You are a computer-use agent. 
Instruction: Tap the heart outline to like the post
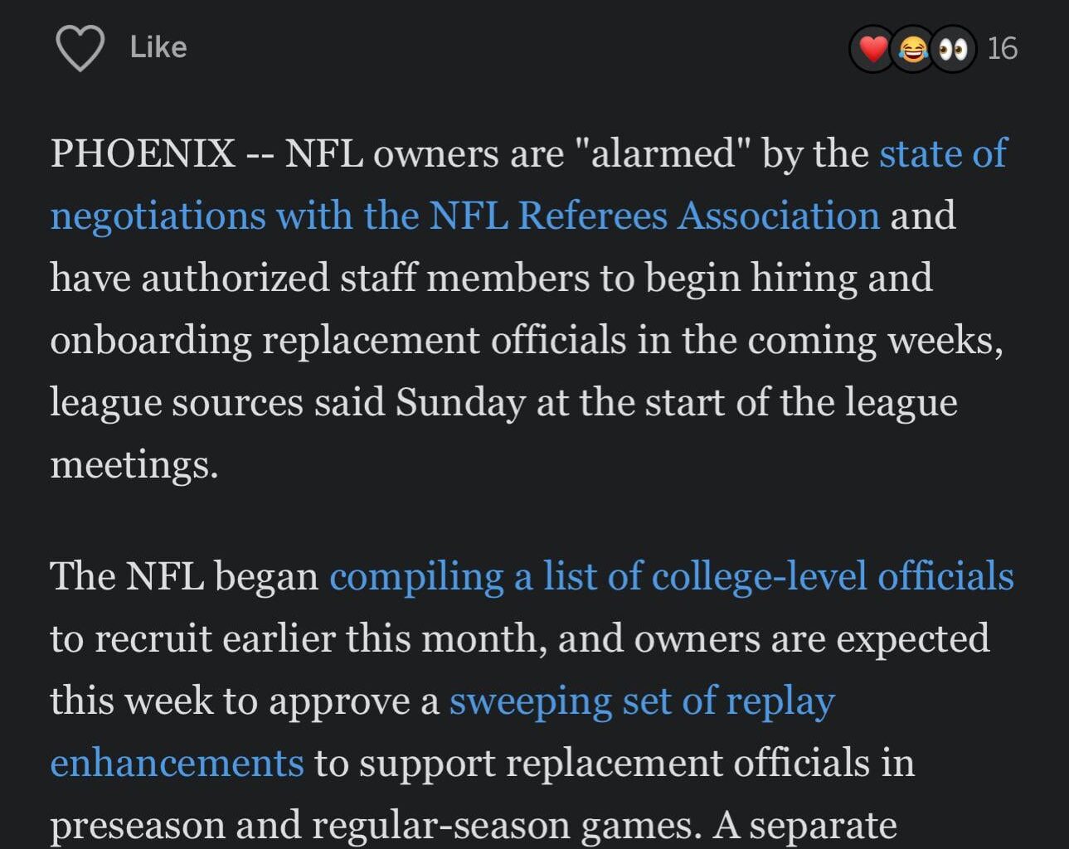tap(80, 47)
